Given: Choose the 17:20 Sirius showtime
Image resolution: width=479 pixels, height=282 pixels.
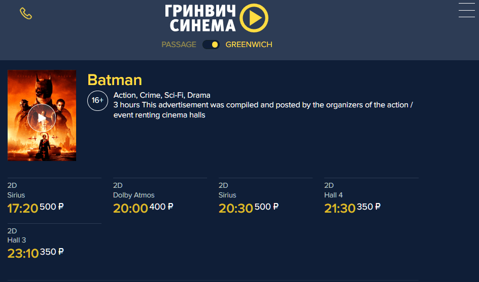Looking at the screenshot, I should tap(23, 208).
